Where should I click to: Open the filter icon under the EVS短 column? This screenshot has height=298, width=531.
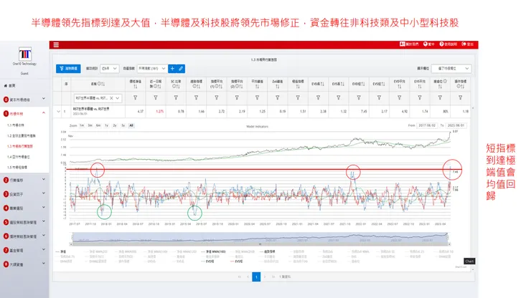379,97
